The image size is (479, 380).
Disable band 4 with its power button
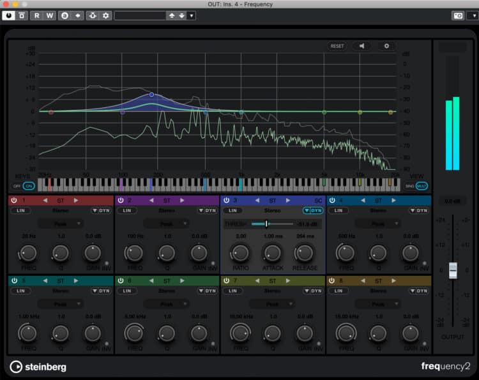332,201
